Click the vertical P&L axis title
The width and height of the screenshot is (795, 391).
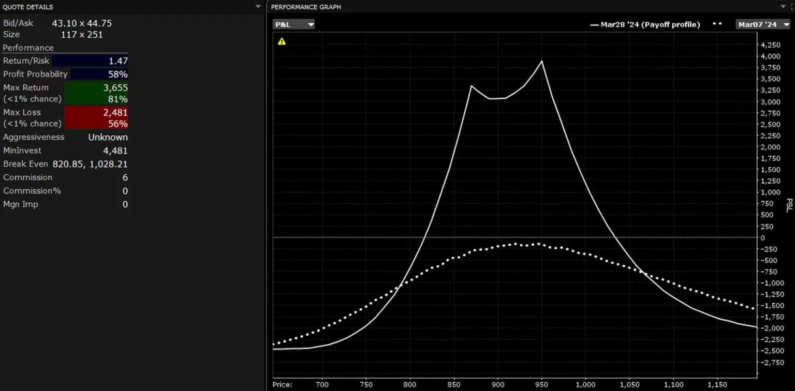[789, 205]
